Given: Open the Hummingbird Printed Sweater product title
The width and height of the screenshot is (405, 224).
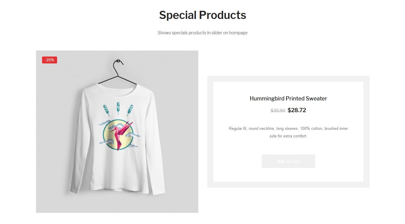Looking at the screenshot, I should pos(288,98).
